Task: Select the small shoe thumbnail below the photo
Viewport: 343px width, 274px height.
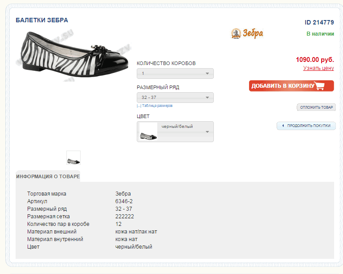Action: click(73, 158)
